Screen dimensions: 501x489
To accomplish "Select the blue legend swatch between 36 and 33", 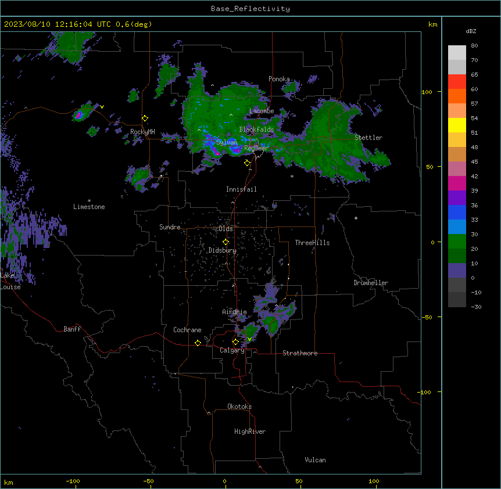I will coord(457,212).
